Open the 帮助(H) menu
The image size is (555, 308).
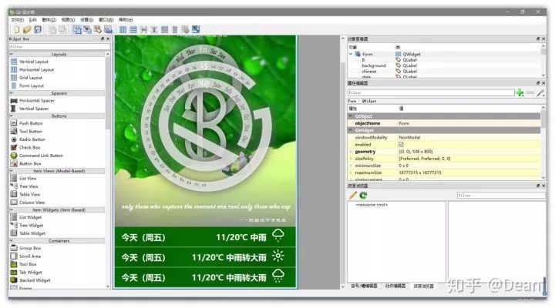(x=126, y=20)
